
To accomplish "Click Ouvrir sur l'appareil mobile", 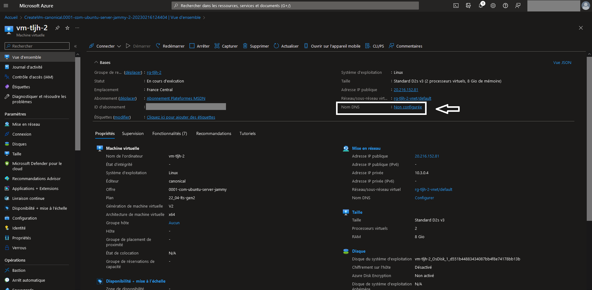I will pyautogui.click(x=332, y=46).
